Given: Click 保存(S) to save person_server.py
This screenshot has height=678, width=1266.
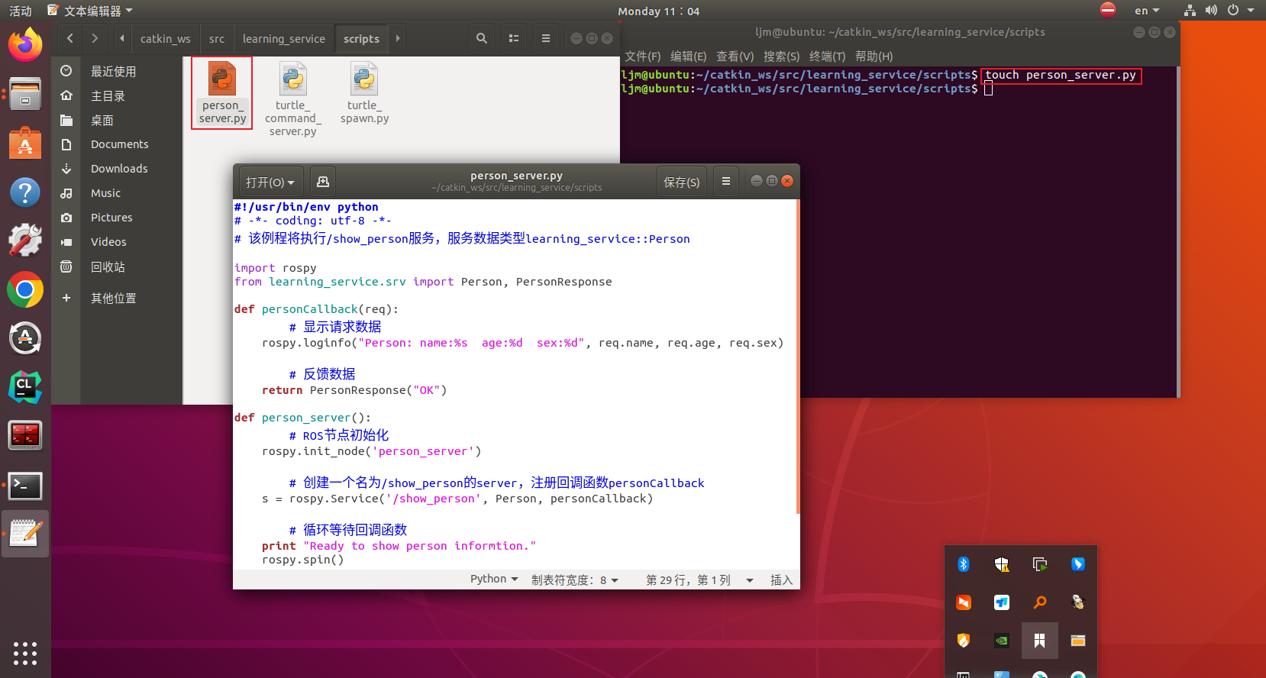Looking at the screenshot, I should (x=682, y=182).
